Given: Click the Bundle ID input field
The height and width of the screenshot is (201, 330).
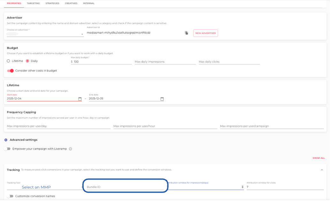Looking at the screenshot, I should point(125,187).
